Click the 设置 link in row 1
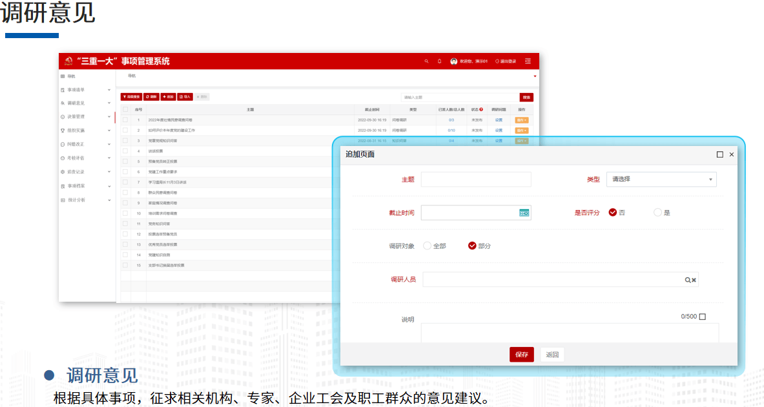 tap(499, 120)
